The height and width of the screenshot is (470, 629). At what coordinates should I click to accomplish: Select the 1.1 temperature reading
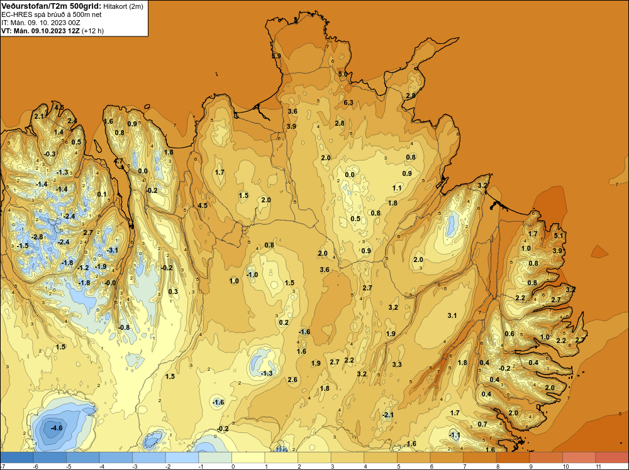(397, 188)
